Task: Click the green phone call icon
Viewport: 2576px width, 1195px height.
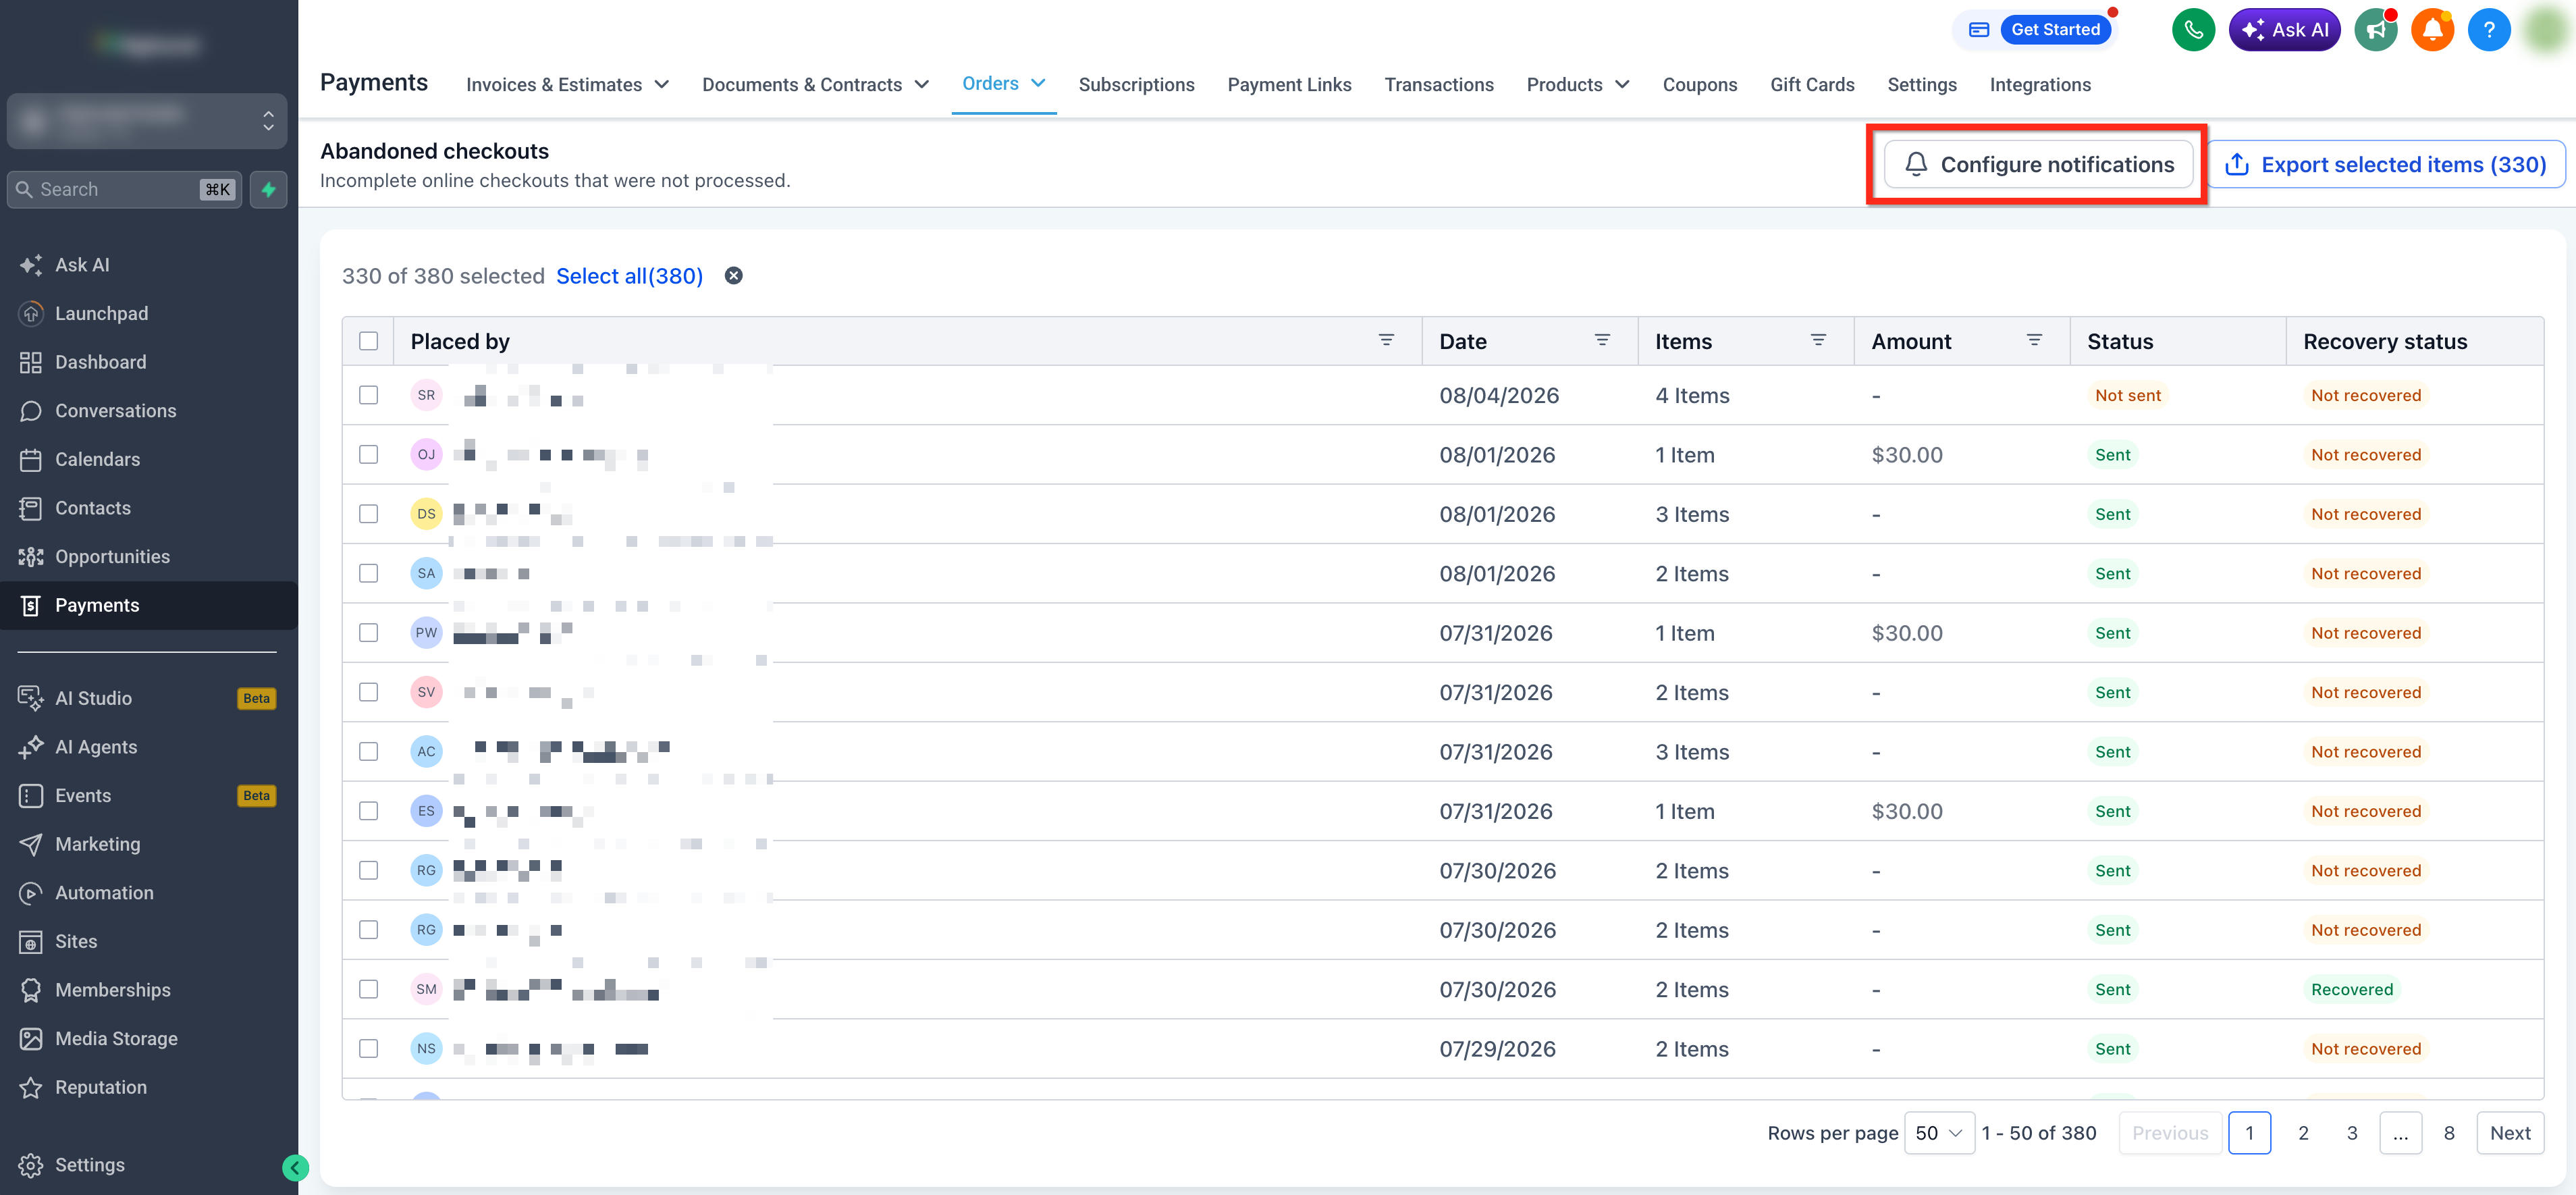Action: 2193,30
